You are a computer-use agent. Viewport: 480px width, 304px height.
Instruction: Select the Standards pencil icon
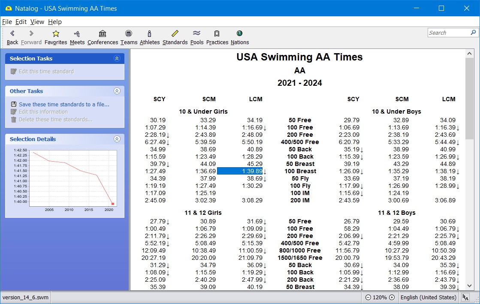coord(175,37)
